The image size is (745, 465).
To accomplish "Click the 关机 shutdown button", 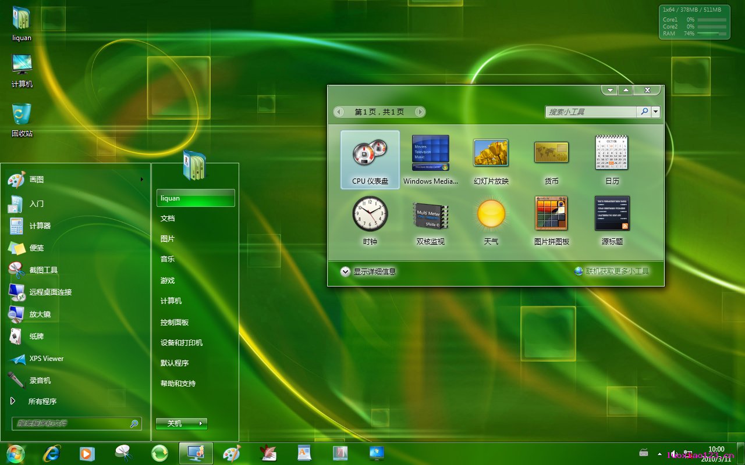I will (175, 424).
